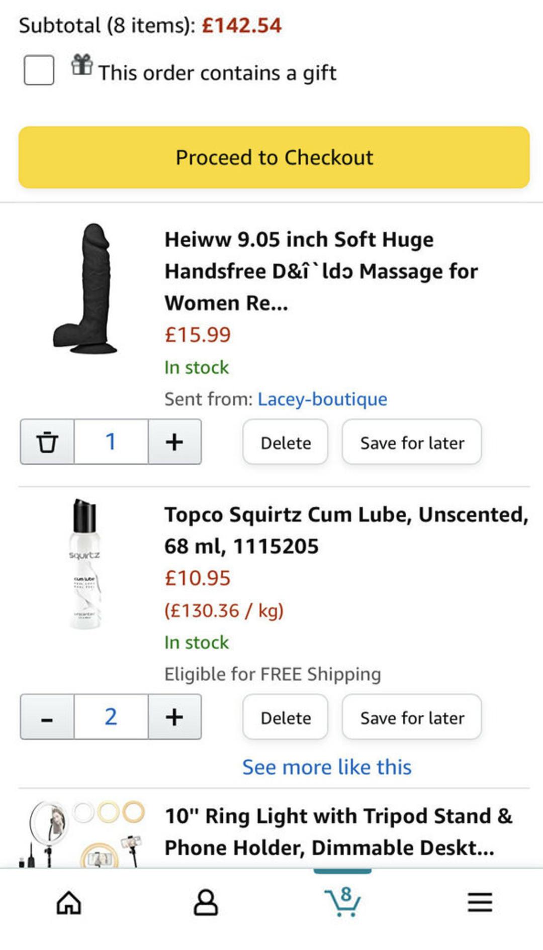Open the Topco Squirtz product title
Screen dimensions: 543x950
[x=346, y=530]
